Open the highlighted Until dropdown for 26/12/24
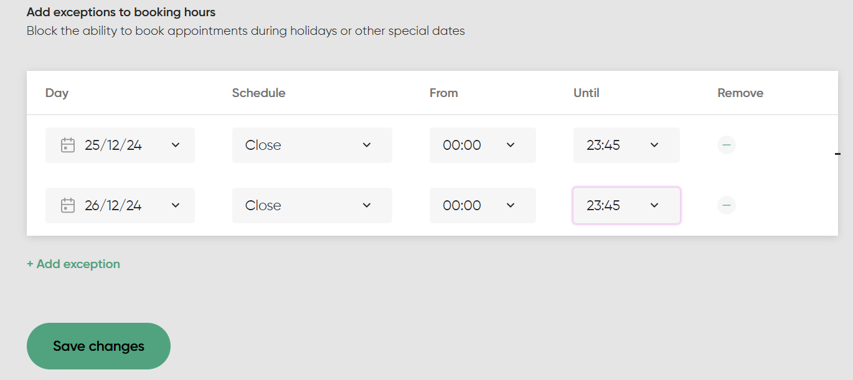 tap(626, 206)
